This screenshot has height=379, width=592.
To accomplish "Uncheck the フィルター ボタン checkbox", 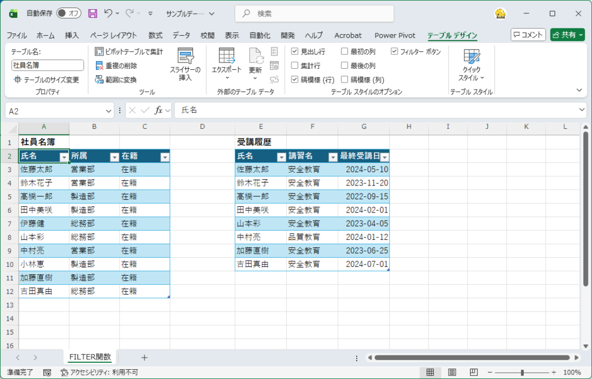I will 394,52.
